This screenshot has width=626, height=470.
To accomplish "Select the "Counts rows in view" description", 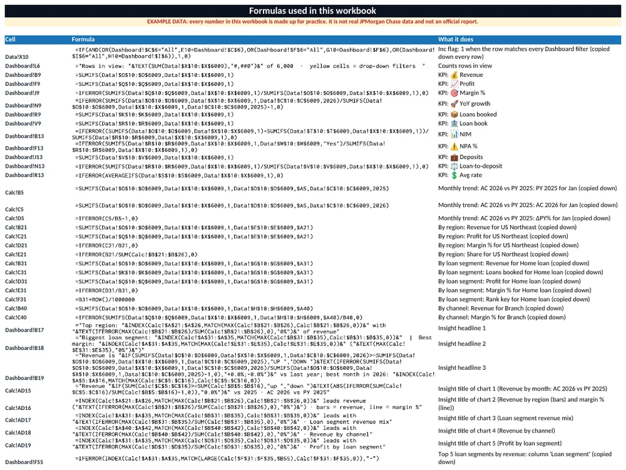I will click(x=465, y=66).
